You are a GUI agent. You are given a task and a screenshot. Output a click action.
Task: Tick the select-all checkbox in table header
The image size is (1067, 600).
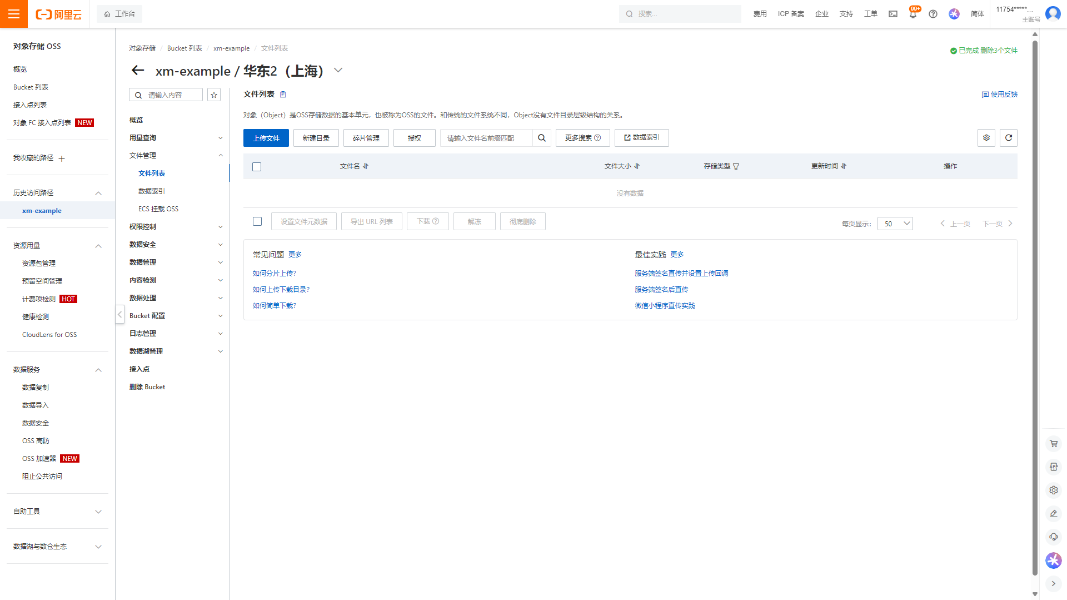click(x=257, y=167)
